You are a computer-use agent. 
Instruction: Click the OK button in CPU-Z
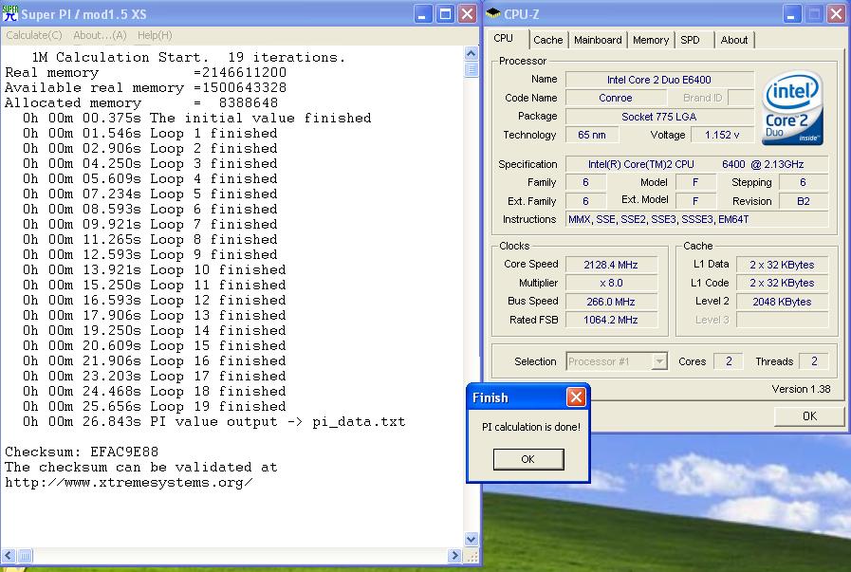coord(809,416)
